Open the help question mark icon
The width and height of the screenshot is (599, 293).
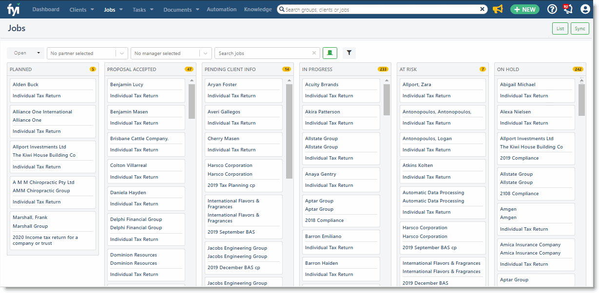[552, 9]
